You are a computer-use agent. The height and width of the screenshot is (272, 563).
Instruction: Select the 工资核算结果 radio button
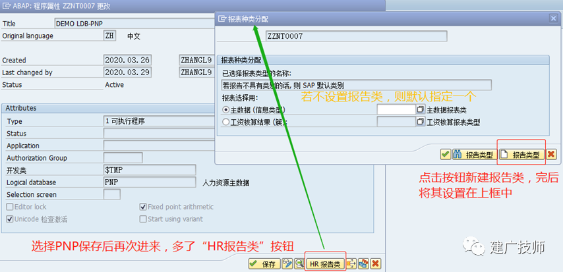coord(225,122)
